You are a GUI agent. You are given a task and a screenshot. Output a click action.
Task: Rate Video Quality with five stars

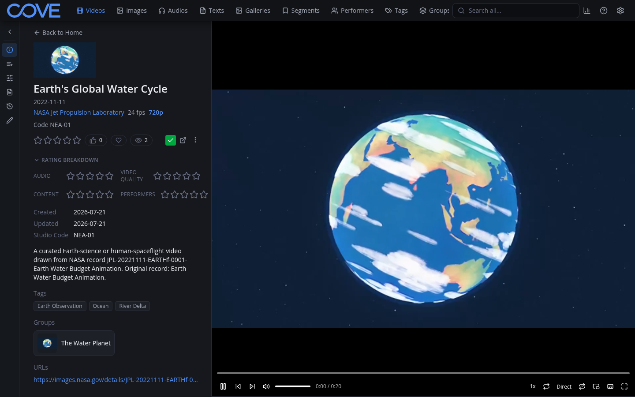click(196, 176)
